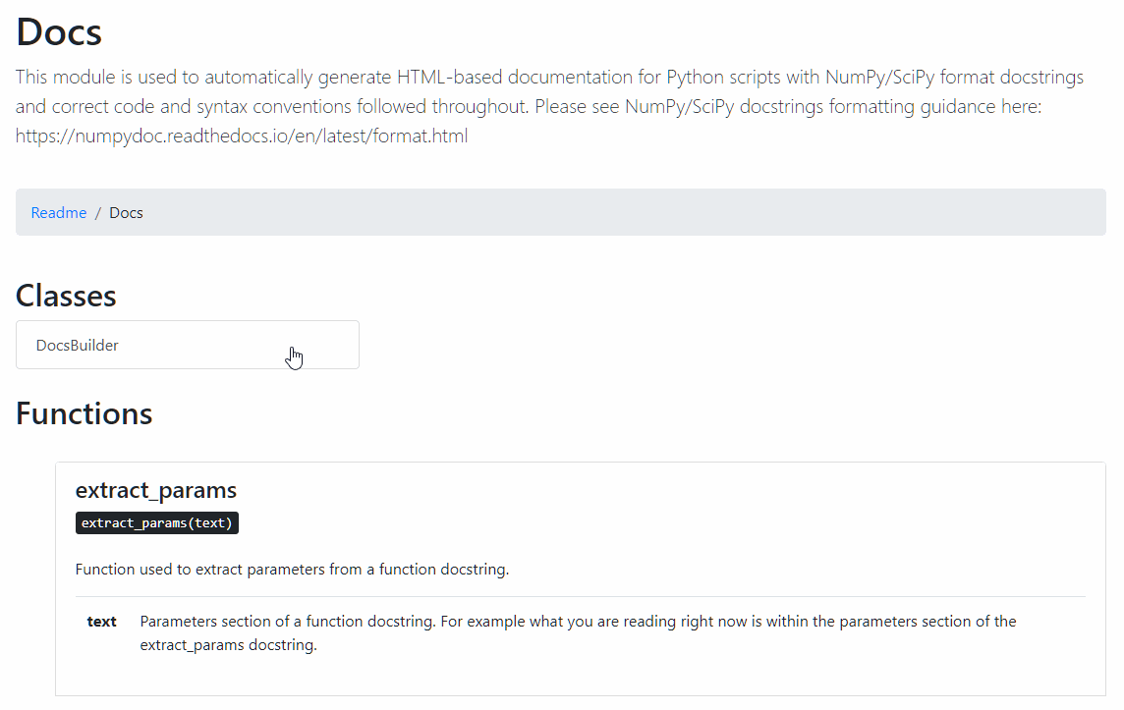Click the function description sentence under the signature
Image resolution: width=1124 pixels, height=710 pixels.
coord(292,570)
